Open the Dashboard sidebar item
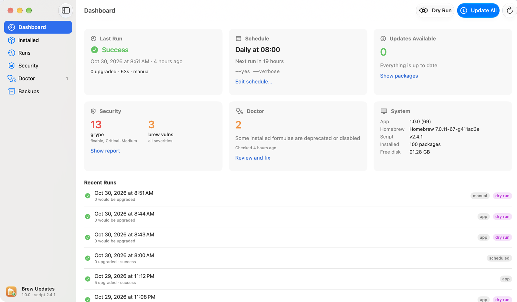This screenshot has height=302, width=517. (x=38, y=27)
